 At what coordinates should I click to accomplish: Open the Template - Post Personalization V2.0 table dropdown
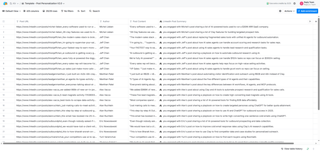(43, 3)
